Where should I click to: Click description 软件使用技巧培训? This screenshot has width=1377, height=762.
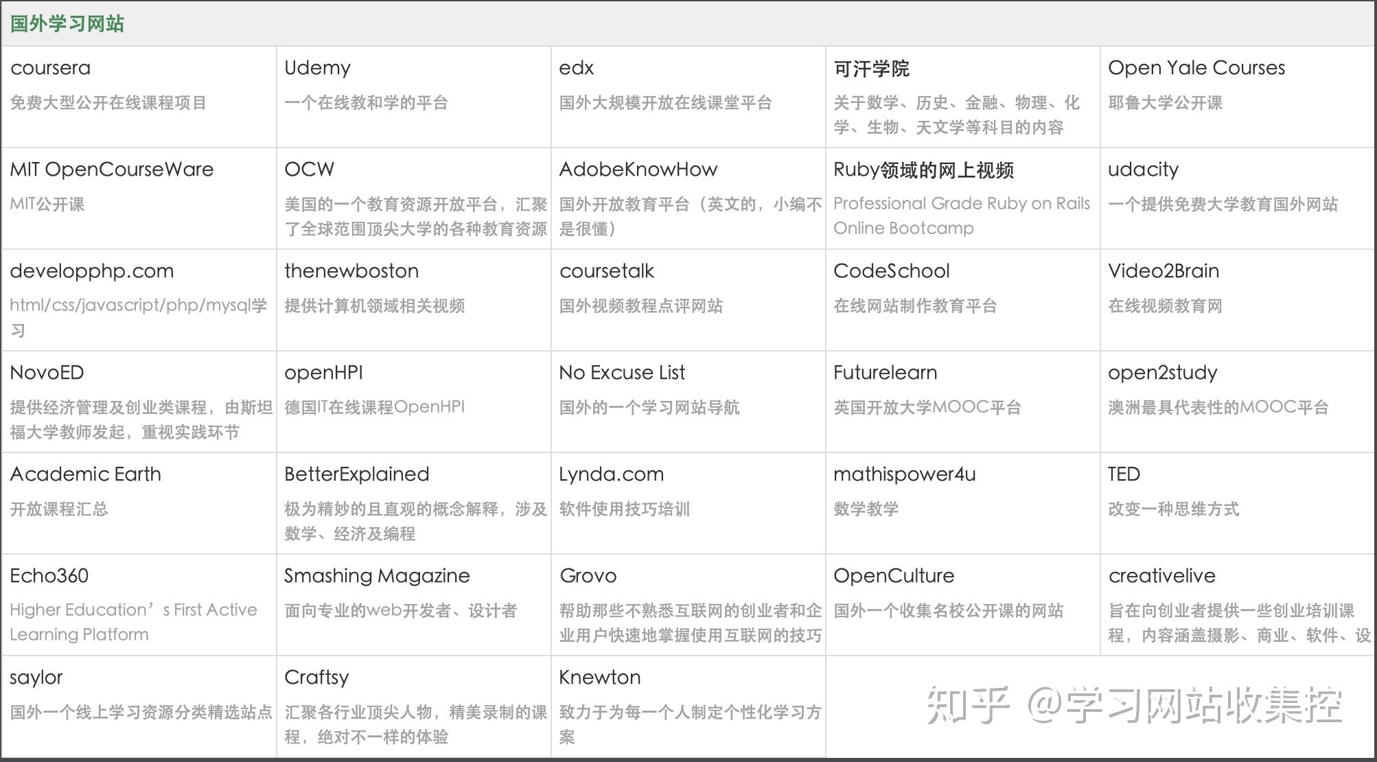pos(624,509)
